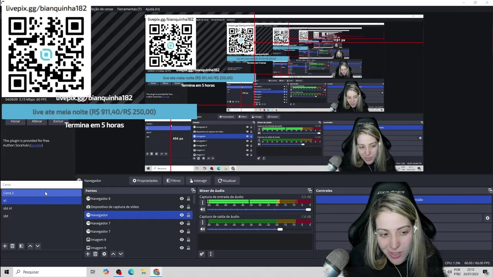Add a new scene with the plus icon in Cenas
Viewport: 493px width, 277px height.
[x=5, y=246]
